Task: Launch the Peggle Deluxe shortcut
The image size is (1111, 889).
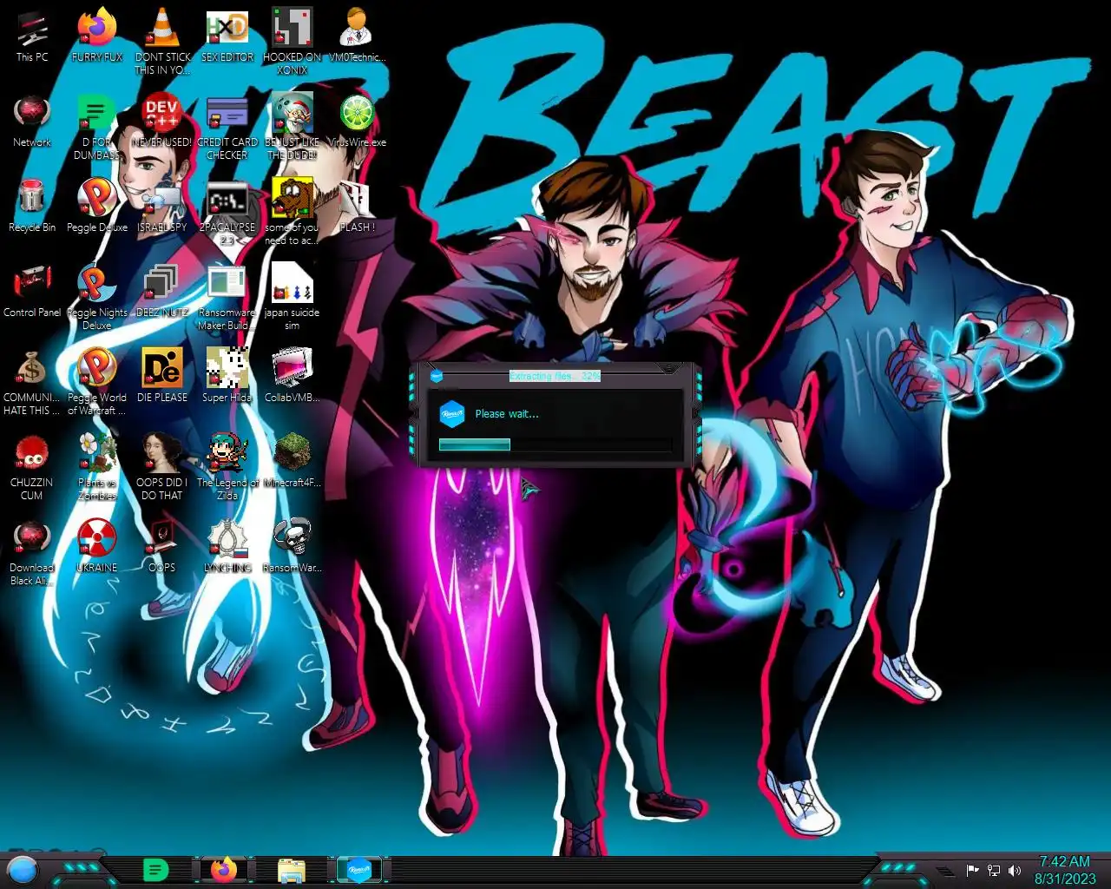Action: (97, 205)
